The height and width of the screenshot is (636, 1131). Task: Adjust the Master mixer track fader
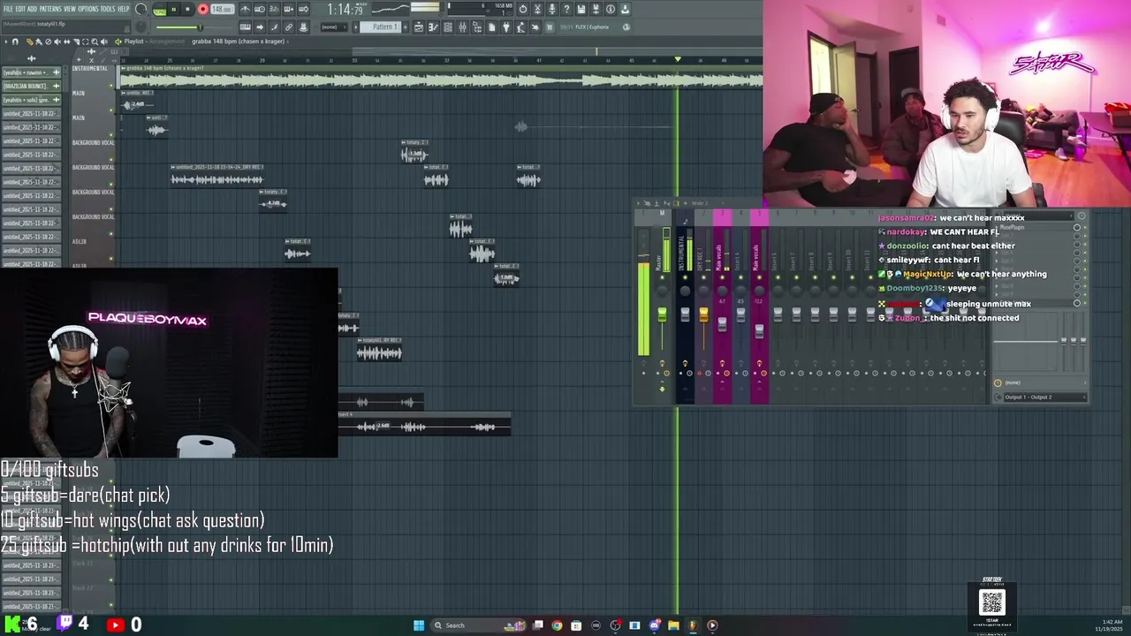(662, 314)
